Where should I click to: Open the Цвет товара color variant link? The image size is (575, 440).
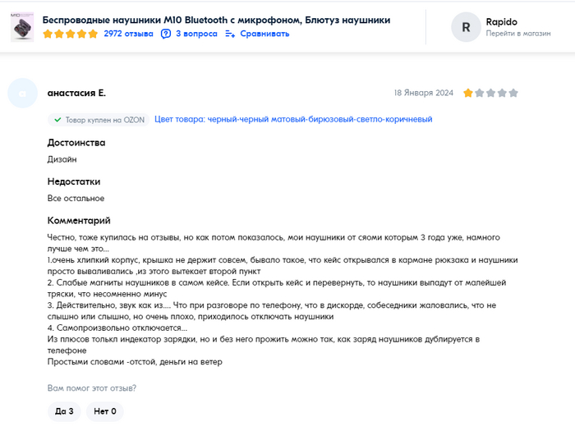click(293, 120)
